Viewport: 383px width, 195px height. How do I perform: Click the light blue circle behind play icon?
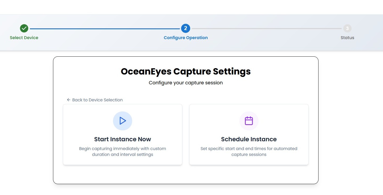(123, 121)
